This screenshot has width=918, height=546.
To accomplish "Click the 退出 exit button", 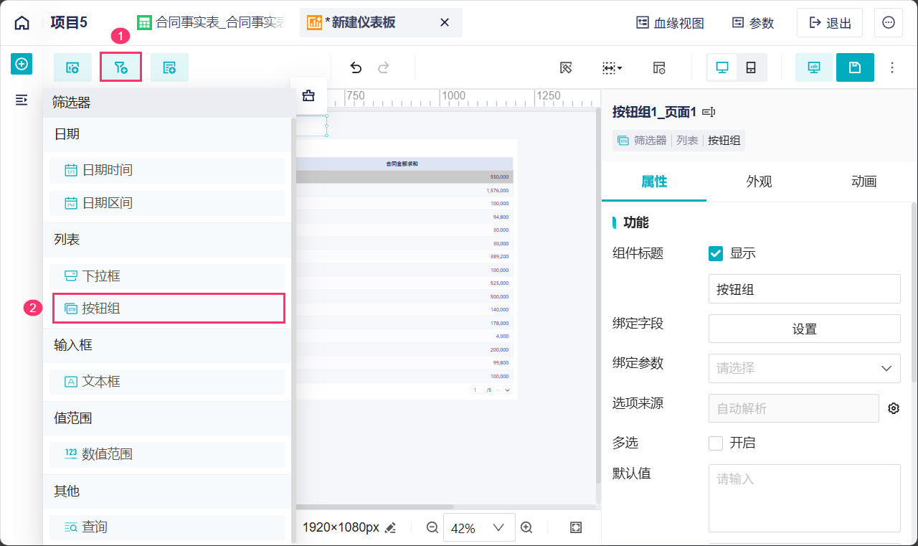I will point(830,23).
